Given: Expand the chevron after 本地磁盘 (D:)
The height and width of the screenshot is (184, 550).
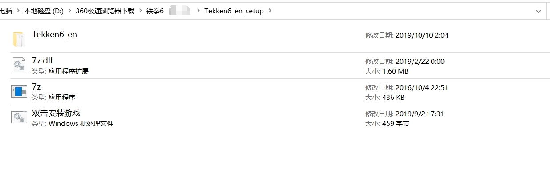Looking at the screenshot, I should coord(70,11).
